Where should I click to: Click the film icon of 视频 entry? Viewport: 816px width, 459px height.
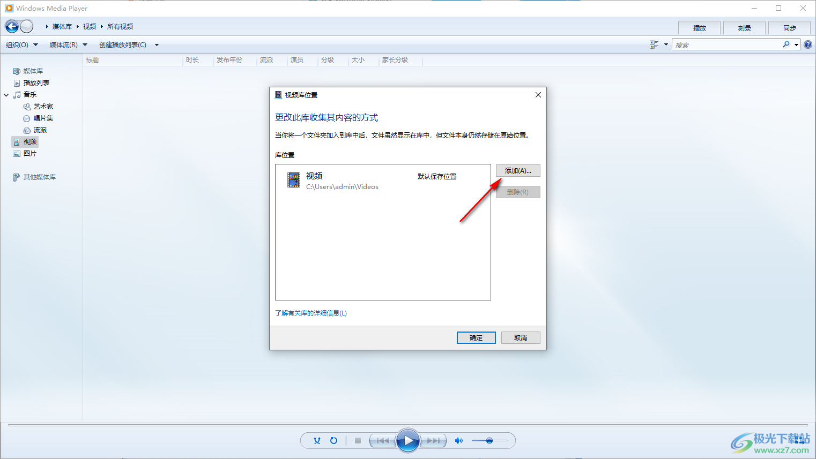click(294, 180)
